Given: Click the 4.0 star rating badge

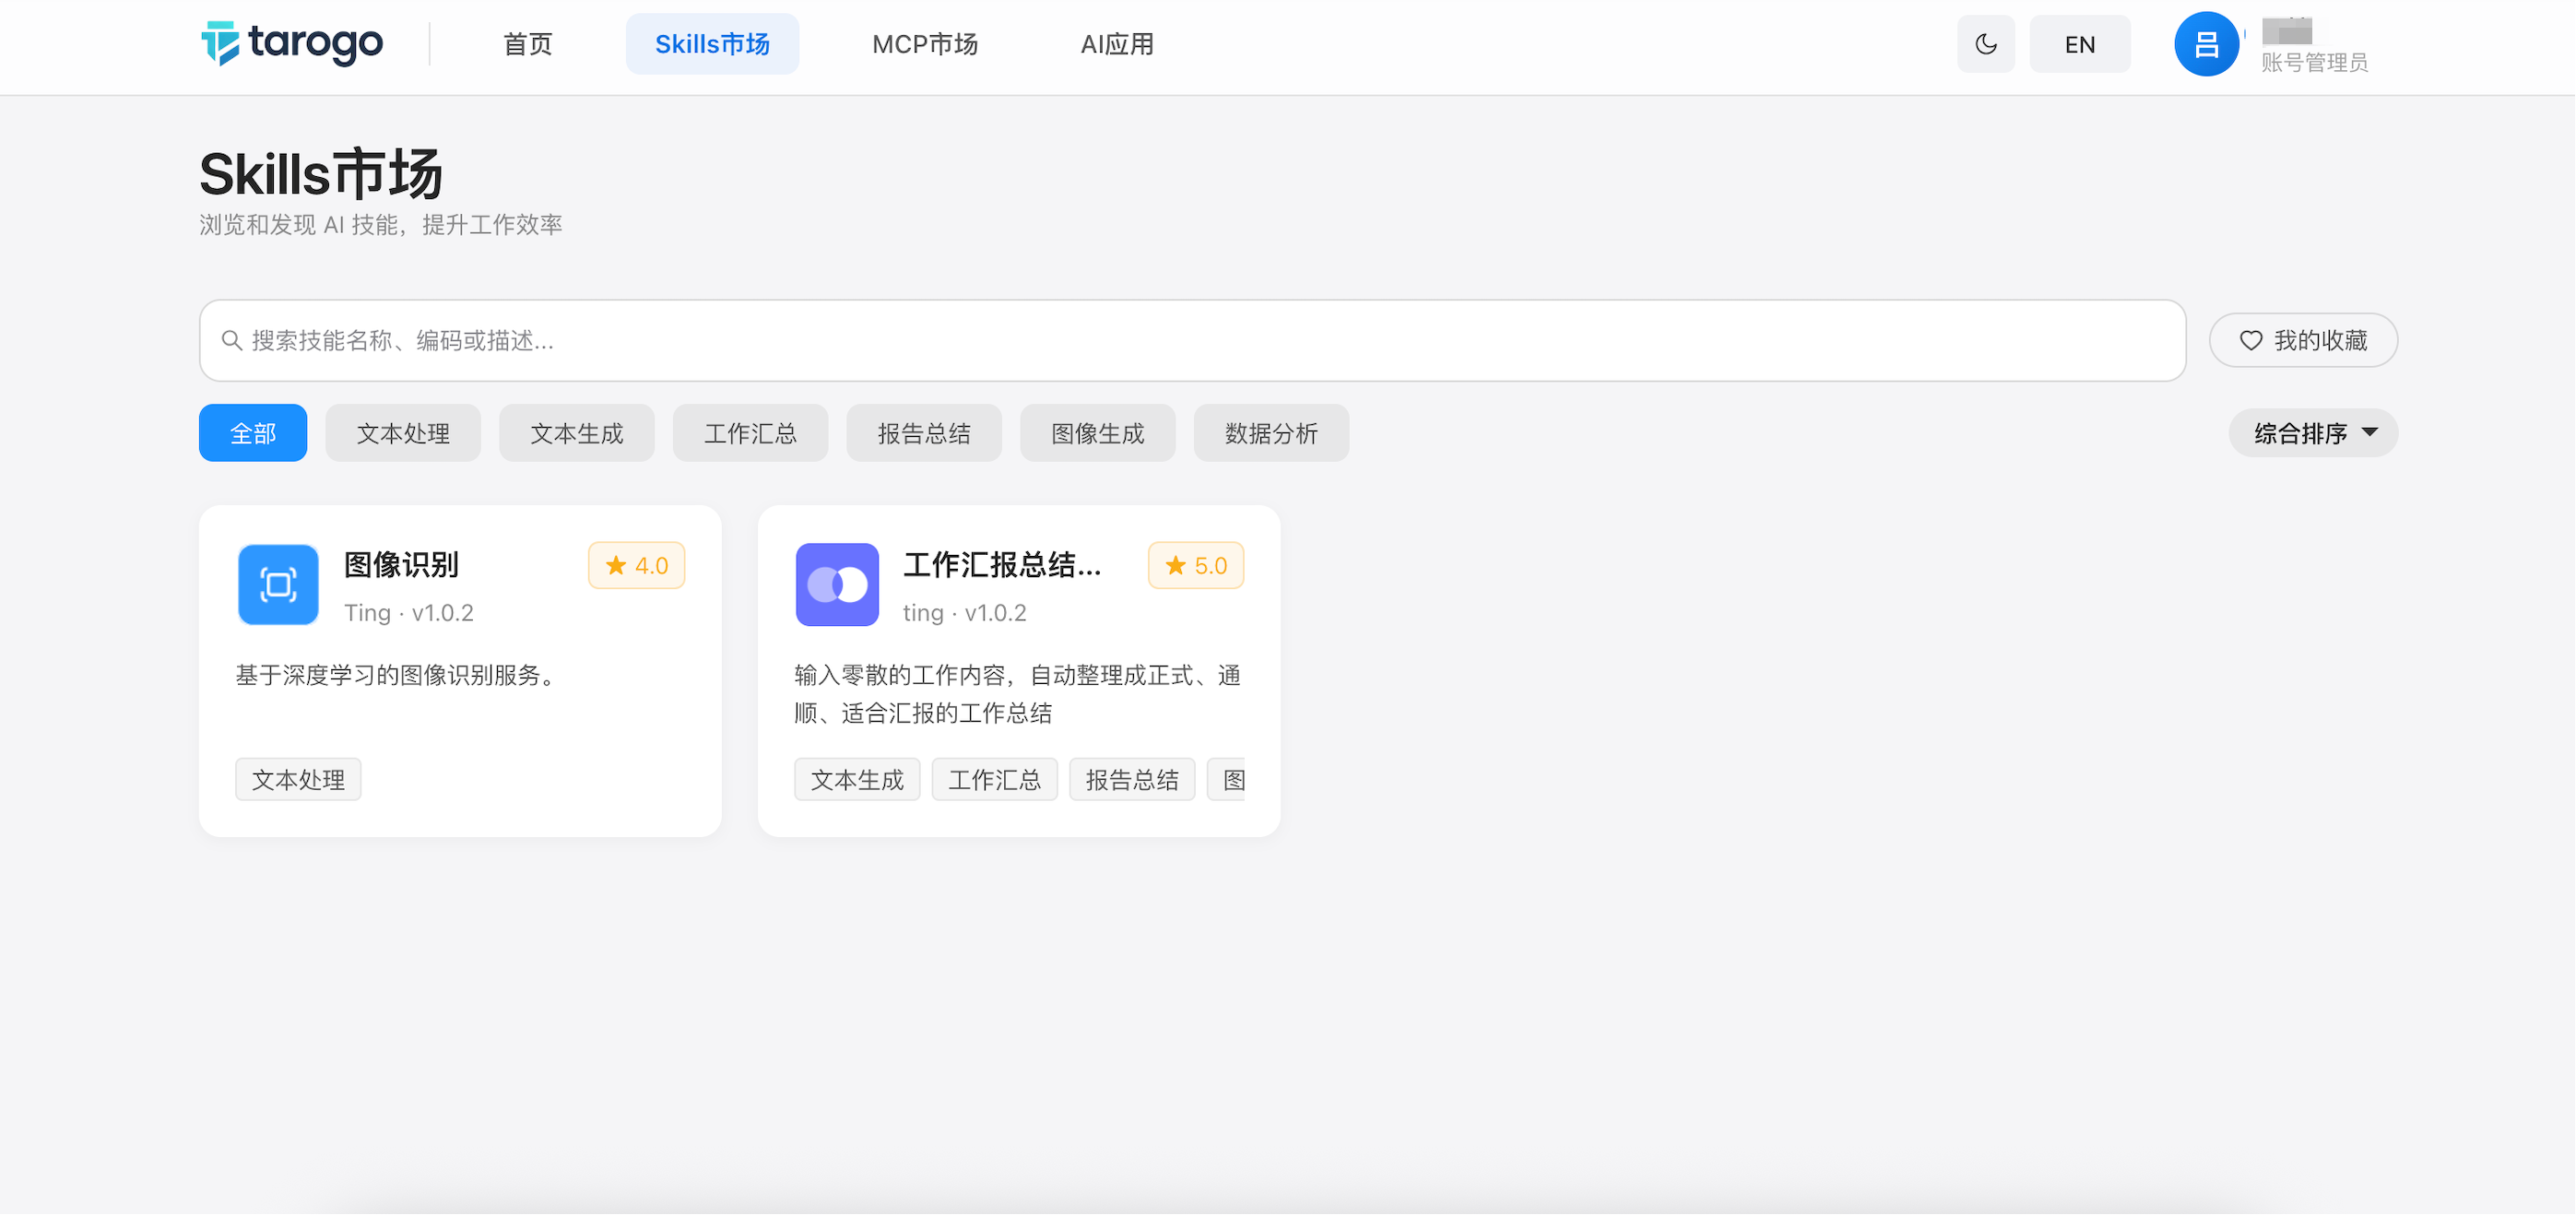Looking at the screenshot, I should click(636, 565).
